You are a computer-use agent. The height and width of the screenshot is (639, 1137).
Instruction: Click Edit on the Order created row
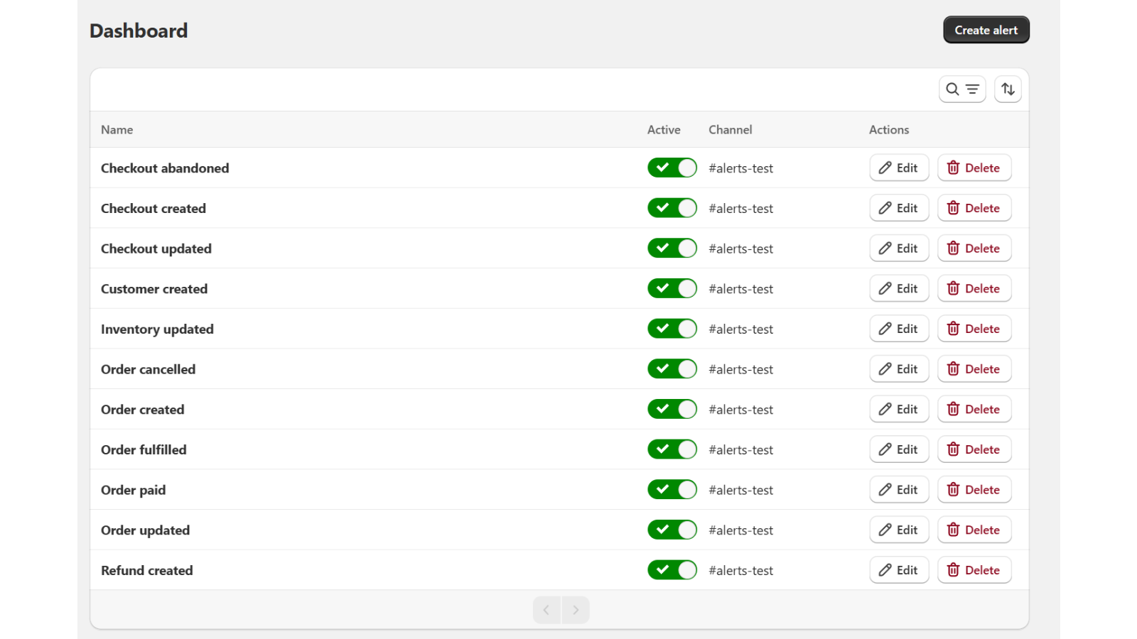pyautogui.click(x=899, y=409)
